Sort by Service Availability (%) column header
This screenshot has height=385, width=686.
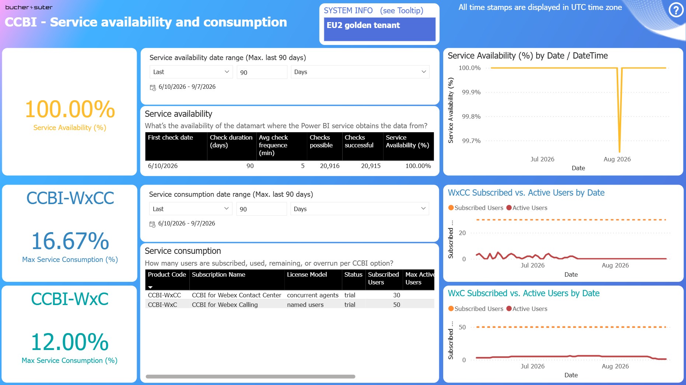pyautogui.click(x=409, y=146)
